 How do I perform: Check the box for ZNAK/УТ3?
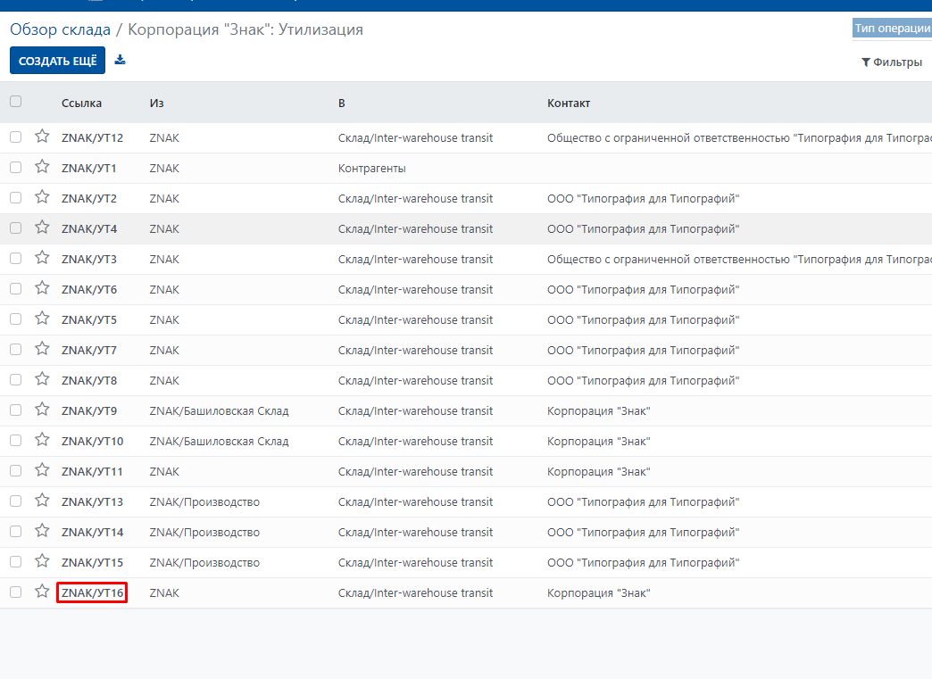[x=15, y=259]
